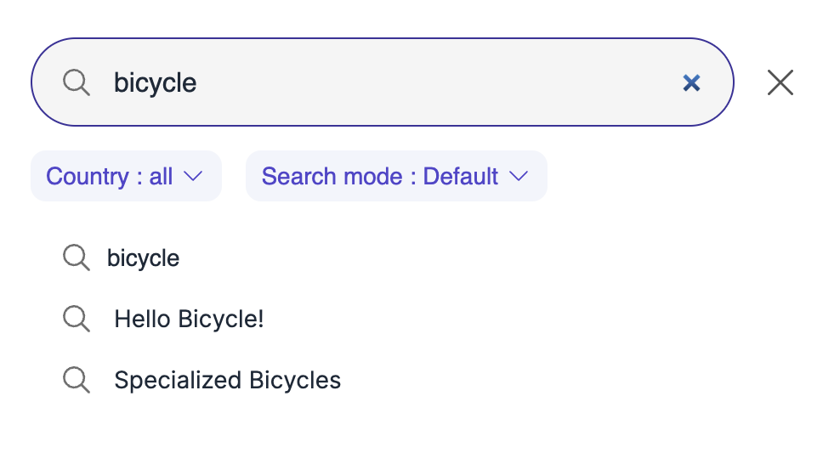Open the 'Search mode : Default' dropdown
The image size is (840, 464).
tap(395, 176)
